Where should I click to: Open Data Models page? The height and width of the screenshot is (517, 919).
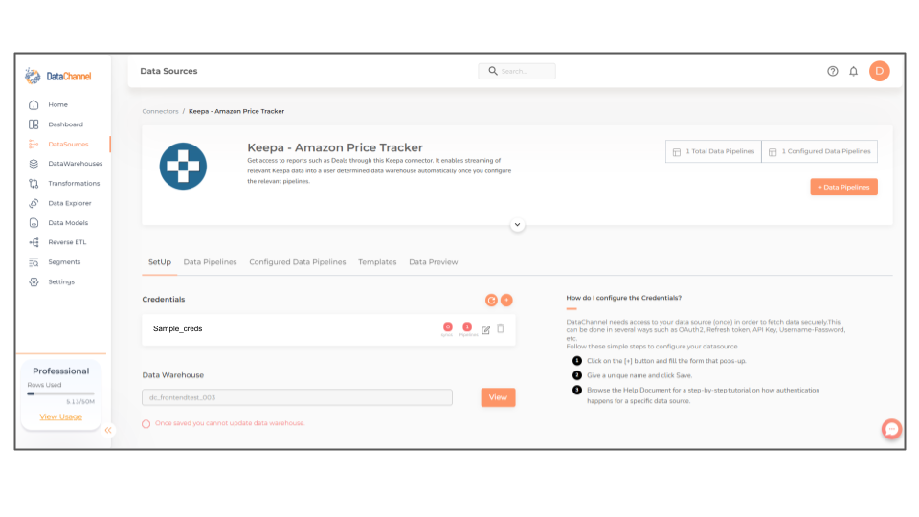[x=68, y=223]
